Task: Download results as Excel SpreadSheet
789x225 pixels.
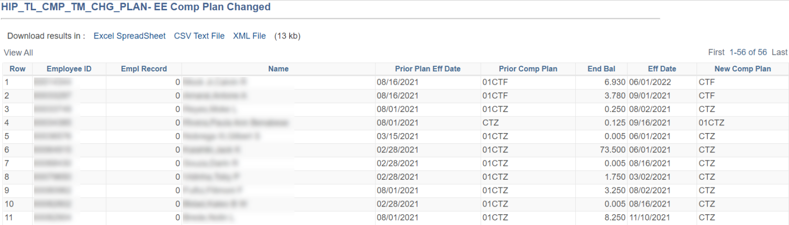Action: point(129,36)
